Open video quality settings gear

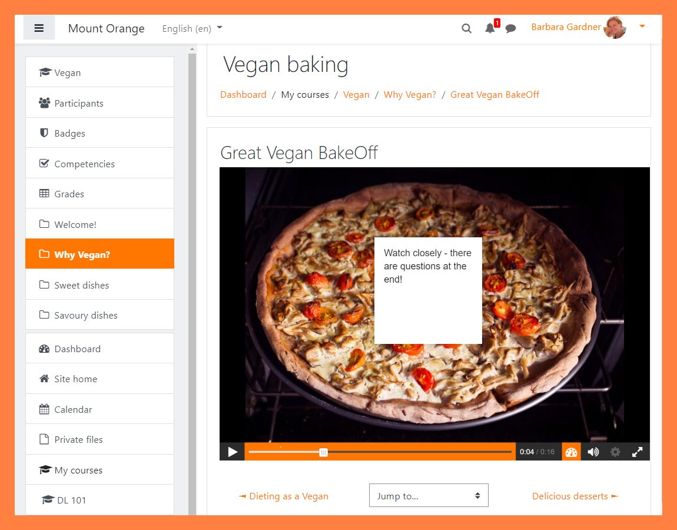(x=615, y=452)
